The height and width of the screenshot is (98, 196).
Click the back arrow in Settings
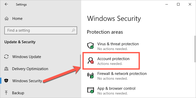pyautogui.click(x=6, y=4)
